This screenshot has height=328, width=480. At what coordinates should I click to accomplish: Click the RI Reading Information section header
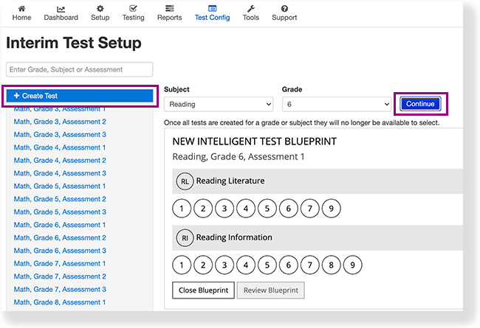click(318, 238)
